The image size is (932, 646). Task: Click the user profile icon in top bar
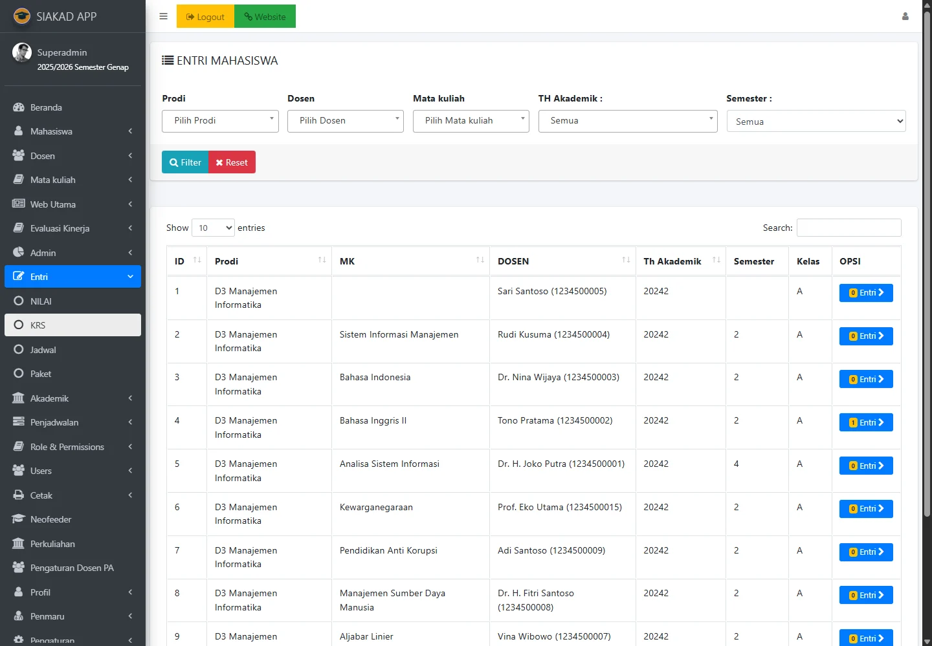(x=905, y=16)
